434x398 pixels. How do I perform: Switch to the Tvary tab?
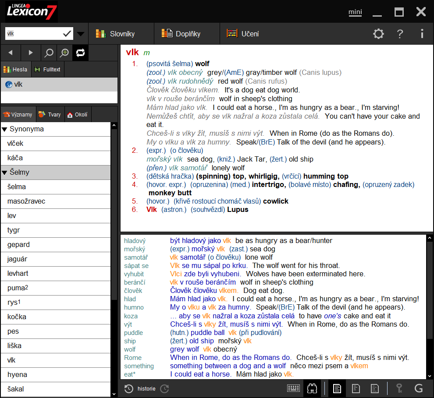(x=50, y=114)
